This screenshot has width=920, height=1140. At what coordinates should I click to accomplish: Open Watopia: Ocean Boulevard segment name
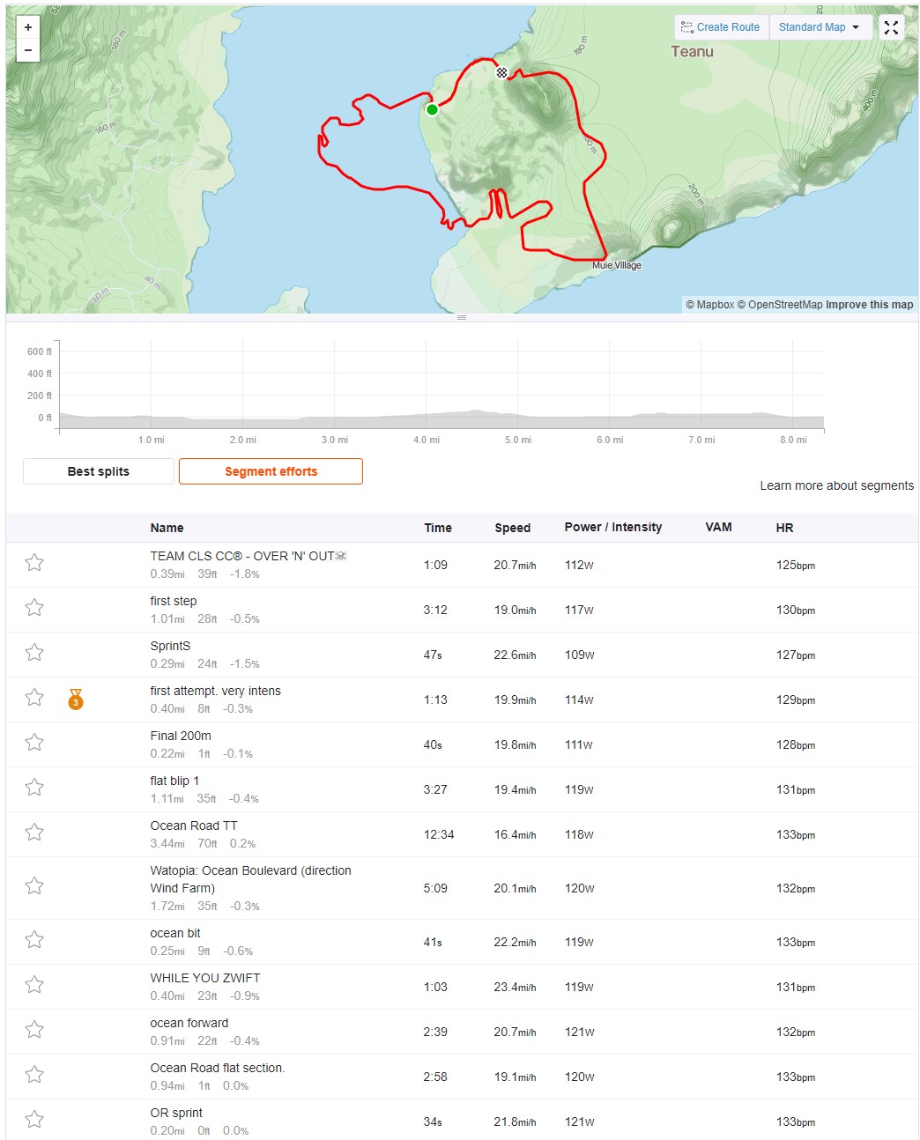point(250,879)
